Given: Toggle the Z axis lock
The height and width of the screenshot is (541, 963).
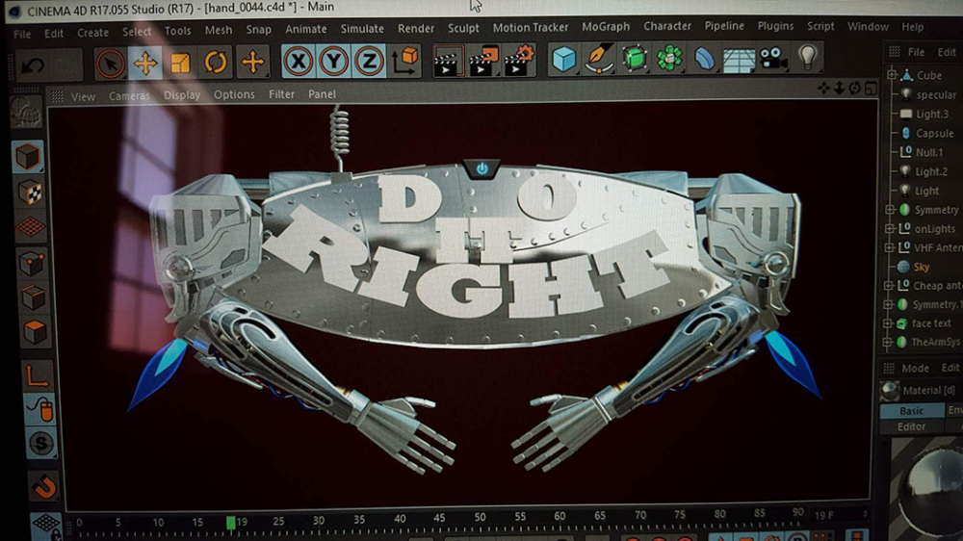Looking at the screenshot, I should [x=368, y=63].
